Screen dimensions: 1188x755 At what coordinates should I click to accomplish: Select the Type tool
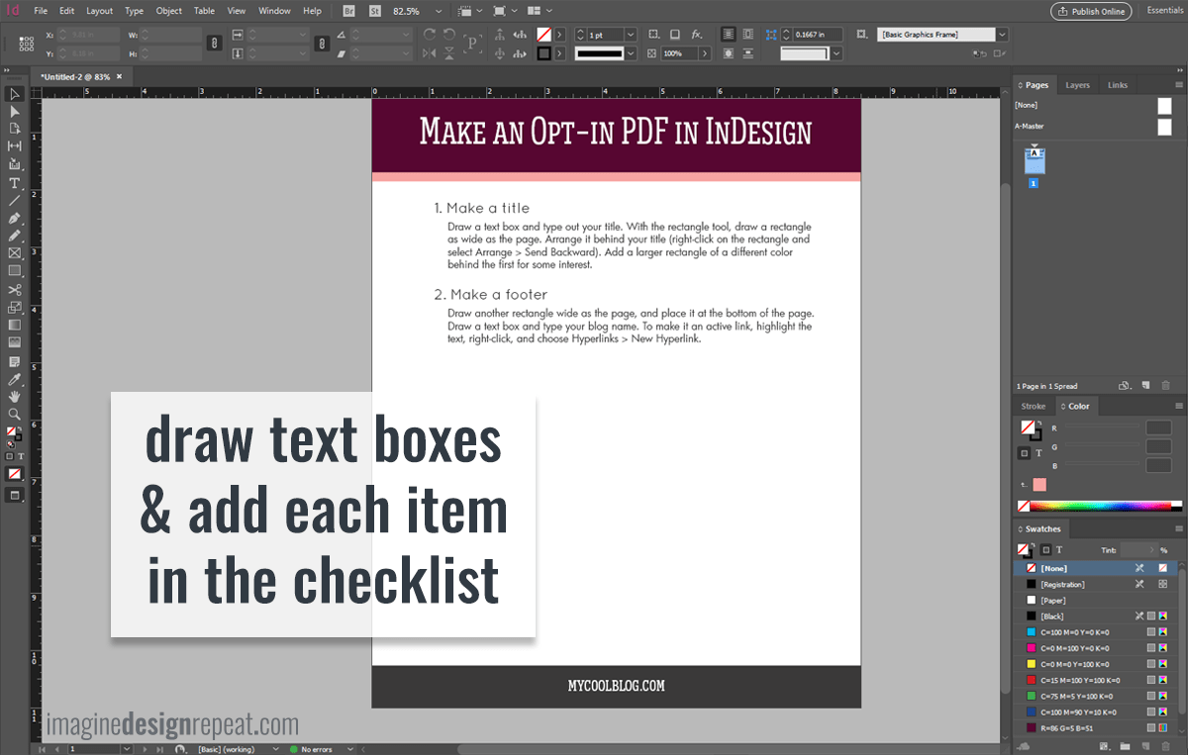[x=15, y=183]
